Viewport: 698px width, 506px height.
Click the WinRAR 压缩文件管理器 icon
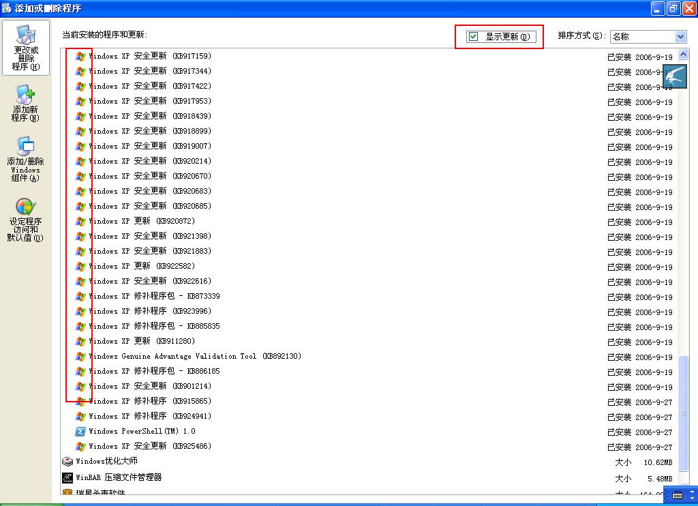[x=67, y=478]
